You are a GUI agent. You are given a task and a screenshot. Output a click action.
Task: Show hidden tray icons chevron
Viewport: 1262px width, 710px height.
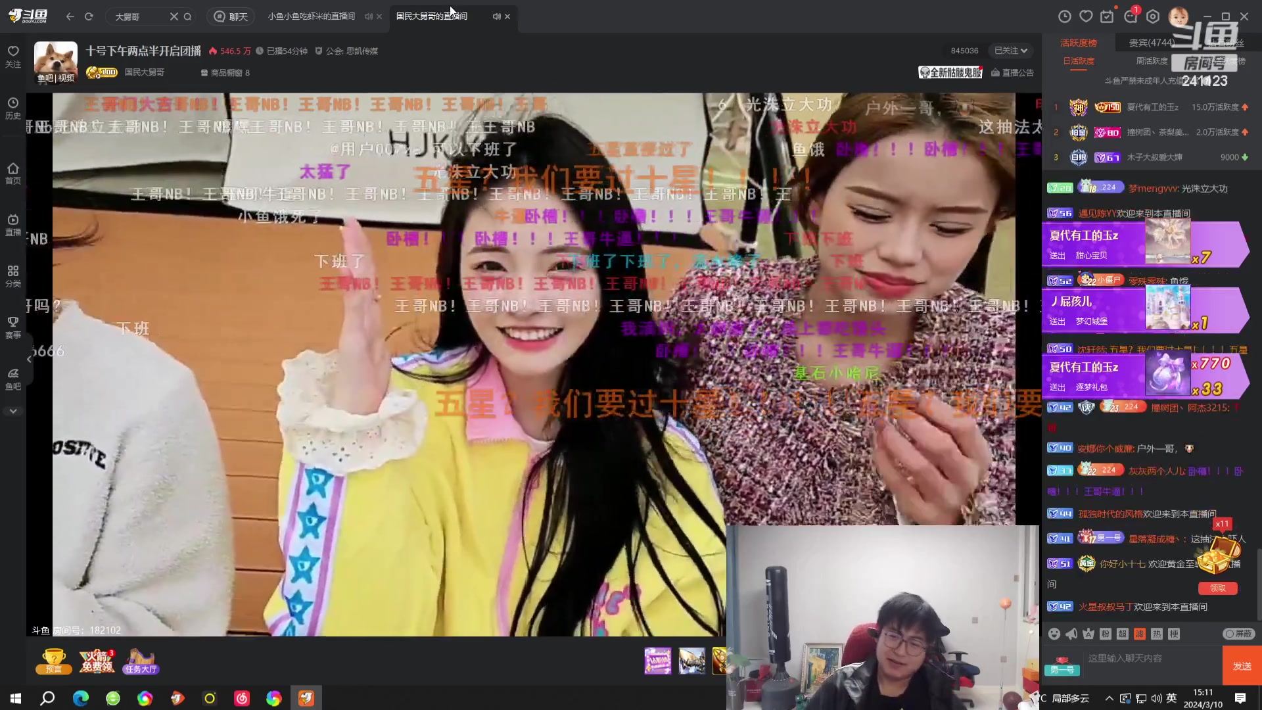point(1110,698)
